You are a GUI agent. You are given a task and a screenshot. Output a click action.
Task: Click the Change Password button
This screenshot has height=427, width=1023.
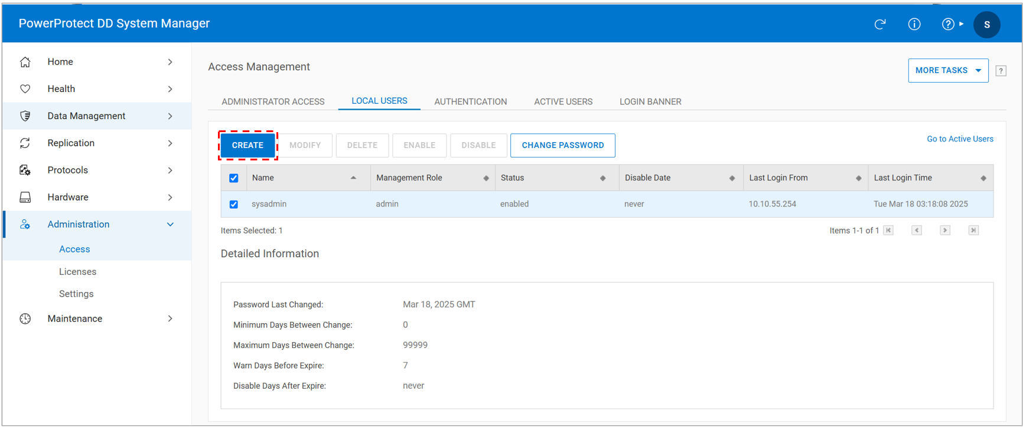tap(563, 145)
